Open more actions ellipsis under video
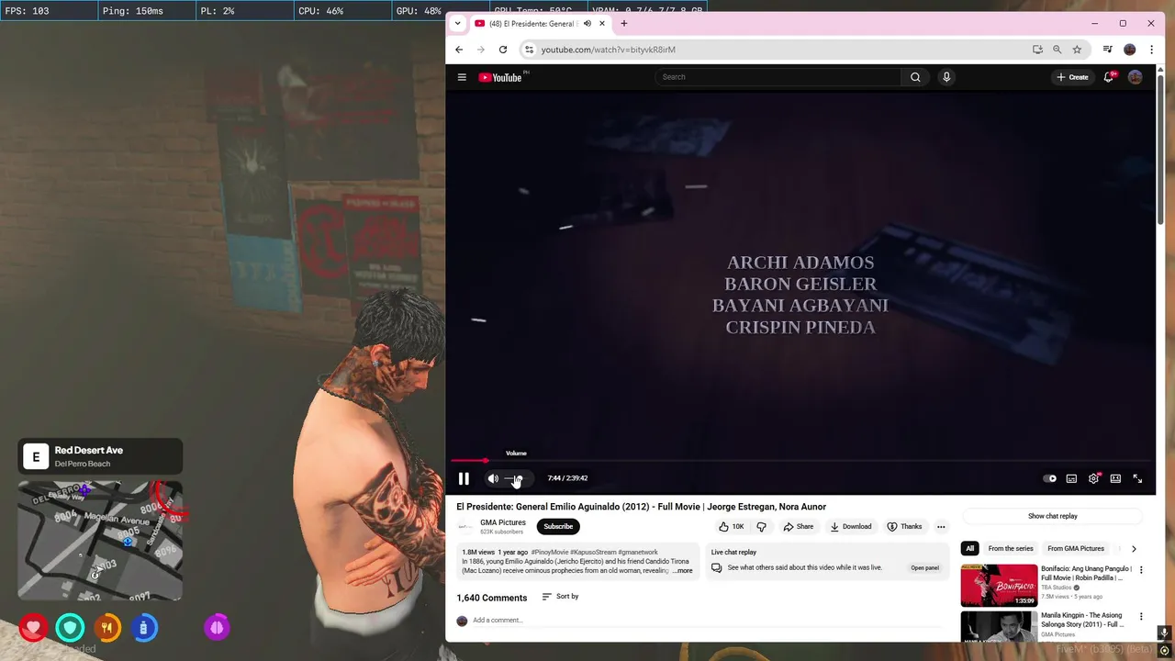The image size is (1175, 661). [941, 526]
